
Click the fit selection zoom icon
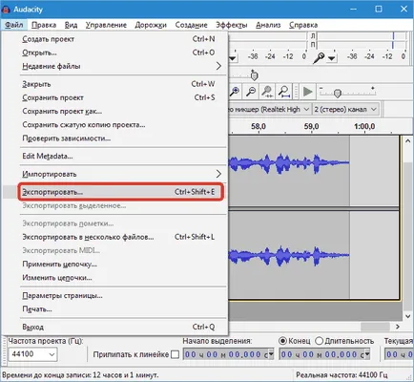point(267,92)
